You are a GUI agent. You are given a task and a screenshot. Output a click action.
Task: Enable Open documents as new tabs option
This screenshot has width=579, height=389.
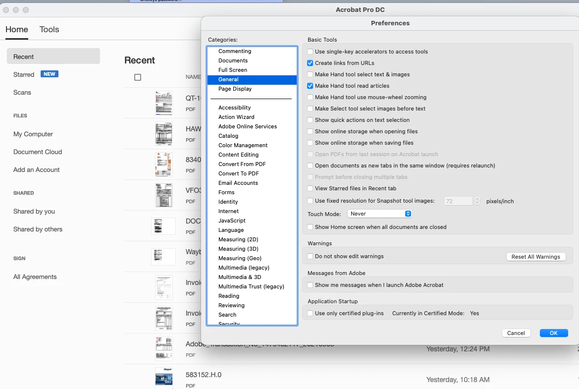pyautogui.click(x=310, y=166)
